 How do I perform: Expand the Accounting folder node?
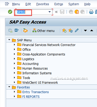coord(15,64)
